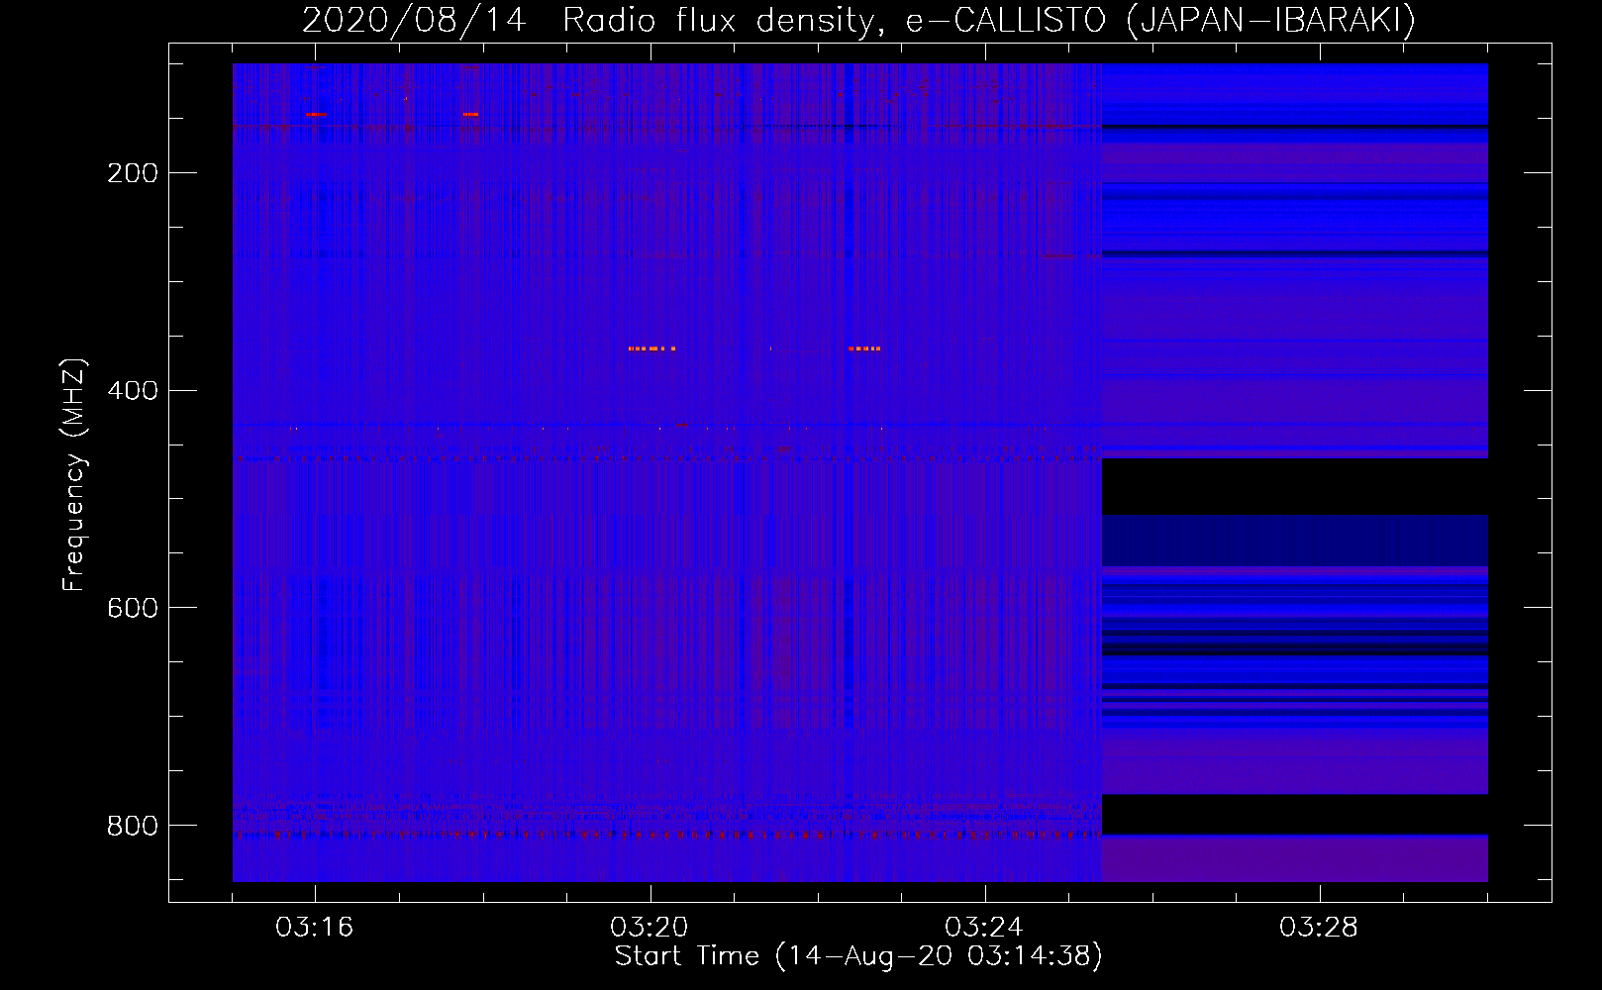1602x990 pixels.
Task: Click the 03:20 time tick label
Action: click(x=650, y=927)
